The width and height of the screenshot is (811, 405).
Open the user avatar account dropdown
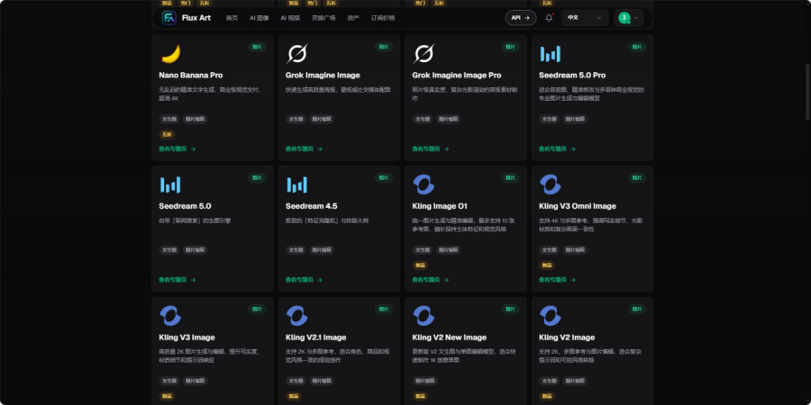coord(628,18)
